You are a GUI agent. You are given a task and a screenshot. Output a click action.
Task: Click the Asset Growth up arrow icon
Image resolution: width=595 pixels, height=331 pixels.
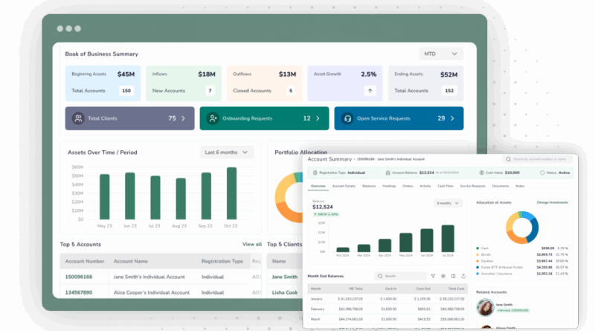[369, 91]
